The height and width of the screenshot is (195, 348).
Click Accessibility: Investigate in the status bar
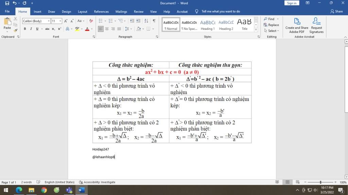[x=97, y=182]
